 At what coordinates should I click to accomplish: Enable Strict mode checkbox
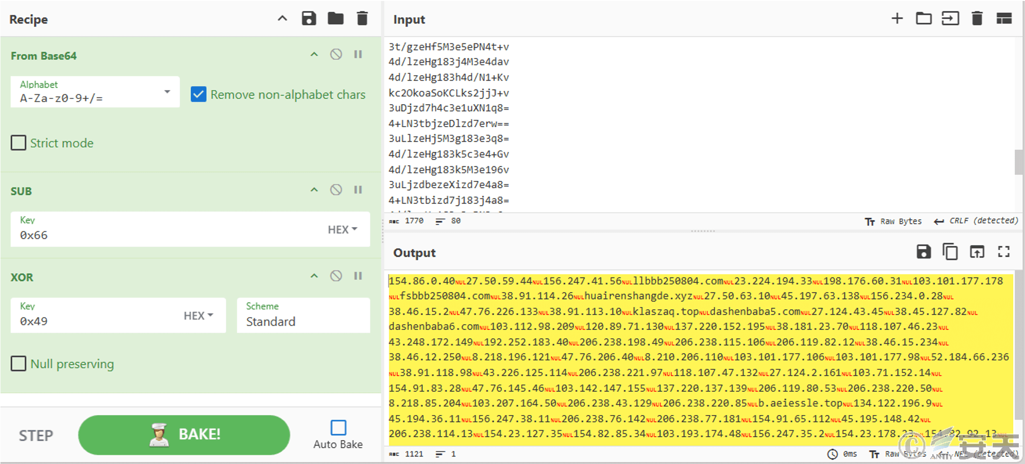18,143
